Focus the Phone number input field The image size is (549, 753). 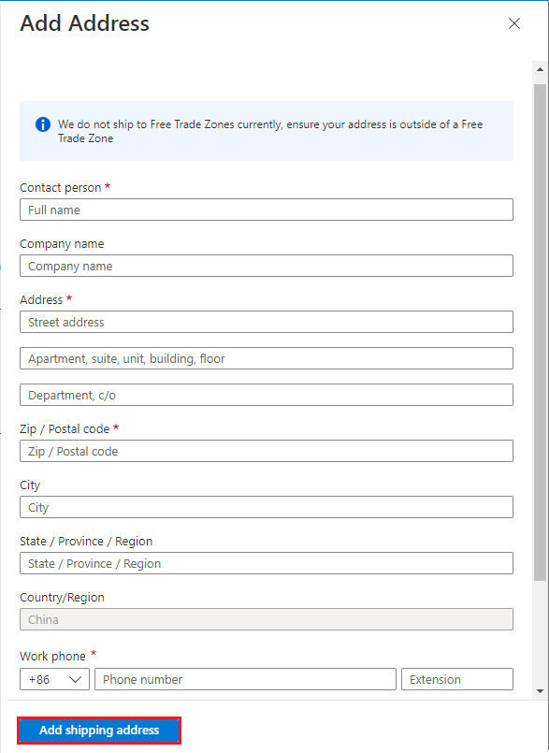pyautogui.click(x=245, y=679)
